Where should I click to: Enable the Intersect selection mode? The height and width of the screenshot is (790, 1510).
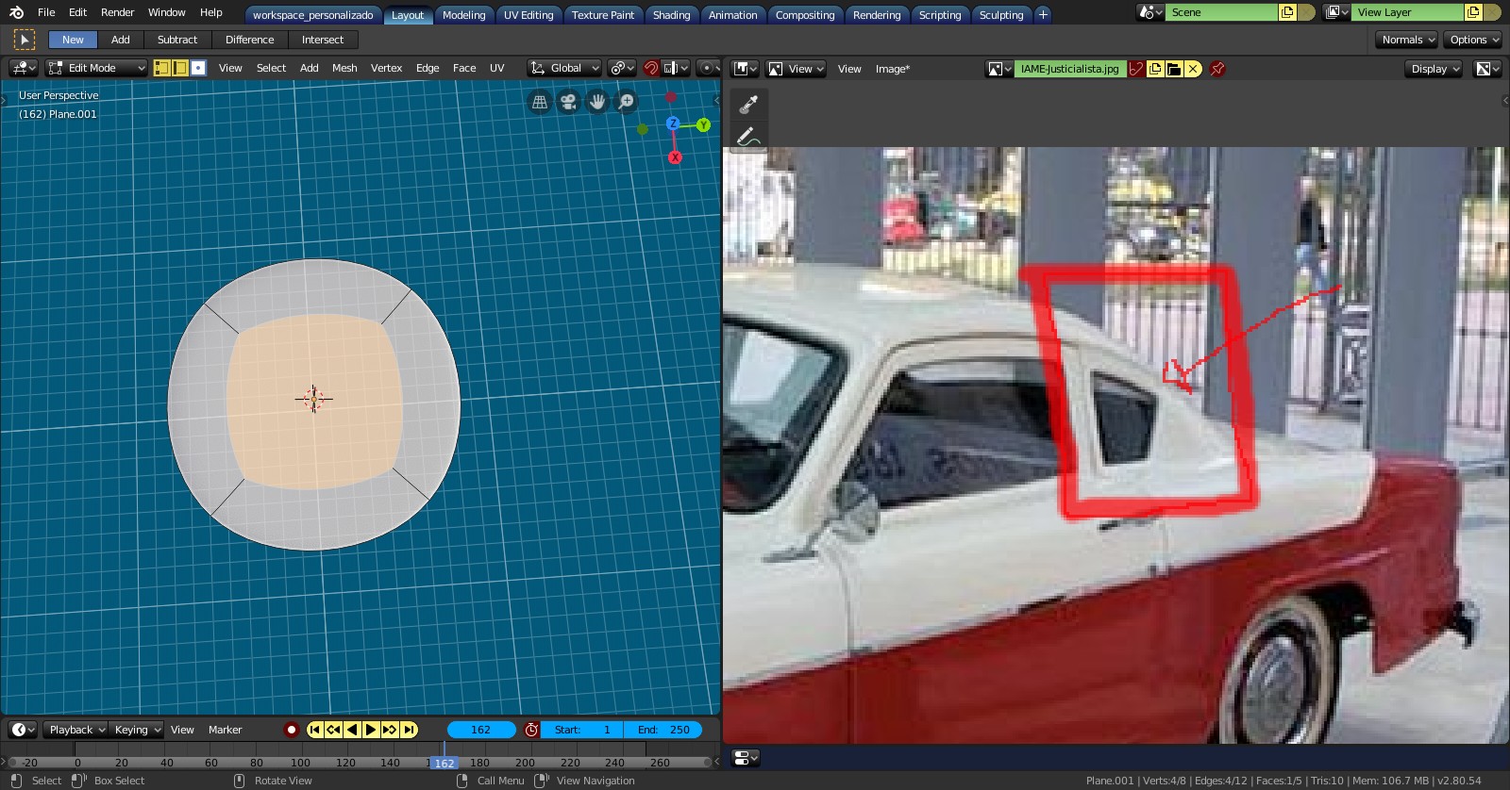pyautogui.click(x=323, y=40)
